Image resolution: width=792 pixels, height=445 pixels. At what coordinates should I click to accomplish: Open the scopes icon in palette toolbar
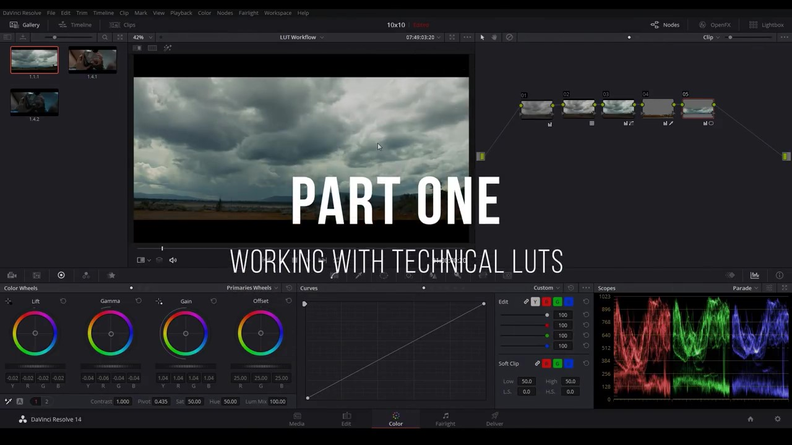coord(755,276)
